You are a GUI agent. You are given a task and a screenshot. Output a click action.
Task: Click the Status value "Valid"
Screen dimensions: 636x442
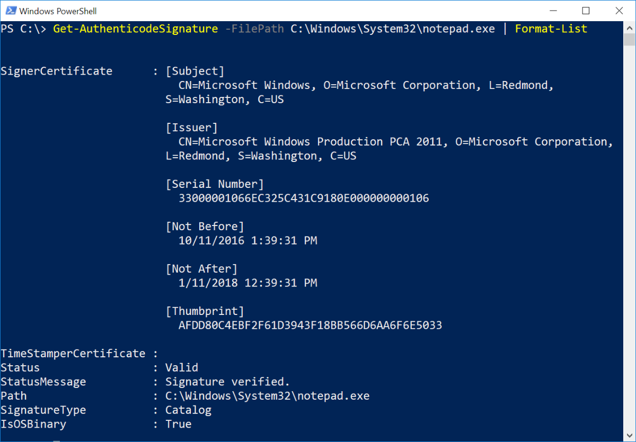tap(182, 368)
